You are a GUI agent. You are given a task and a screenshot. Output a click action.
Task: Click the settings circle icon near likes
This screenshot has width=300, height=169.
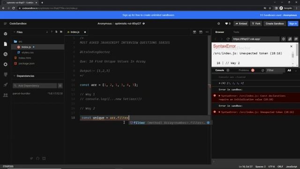coord(219,23)
